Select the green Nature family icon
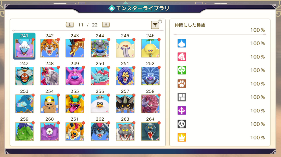 (x=182, y=70)
